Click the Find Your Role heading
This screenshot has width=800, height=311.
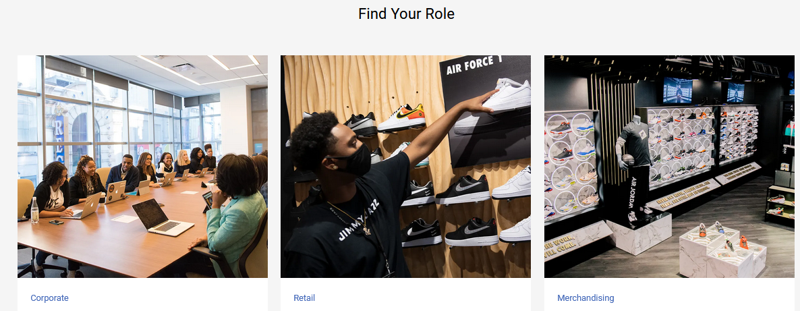406,13
